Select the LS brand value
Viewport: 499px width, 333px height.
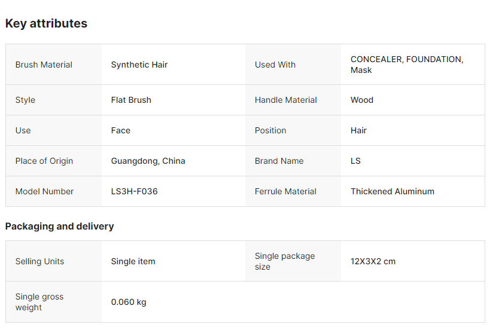point(356,161)
